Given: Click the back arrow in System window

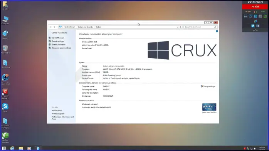Looking at the screenshot, I should pyautogui.click(x=50, y=27).
